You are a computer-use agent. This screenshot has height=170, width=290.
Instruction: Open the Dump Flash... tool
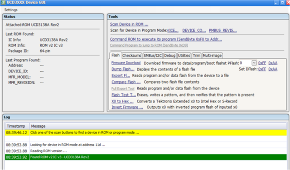pyautogui.click(x=123, y=69)
